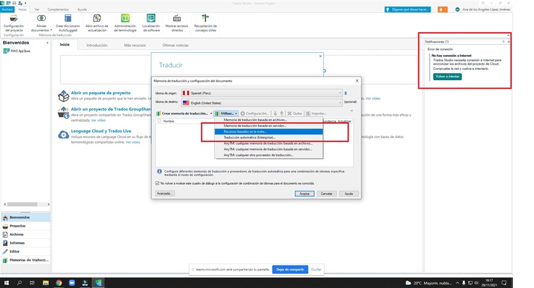Open Memorias de traducción view in sidebar

point(26,260)
